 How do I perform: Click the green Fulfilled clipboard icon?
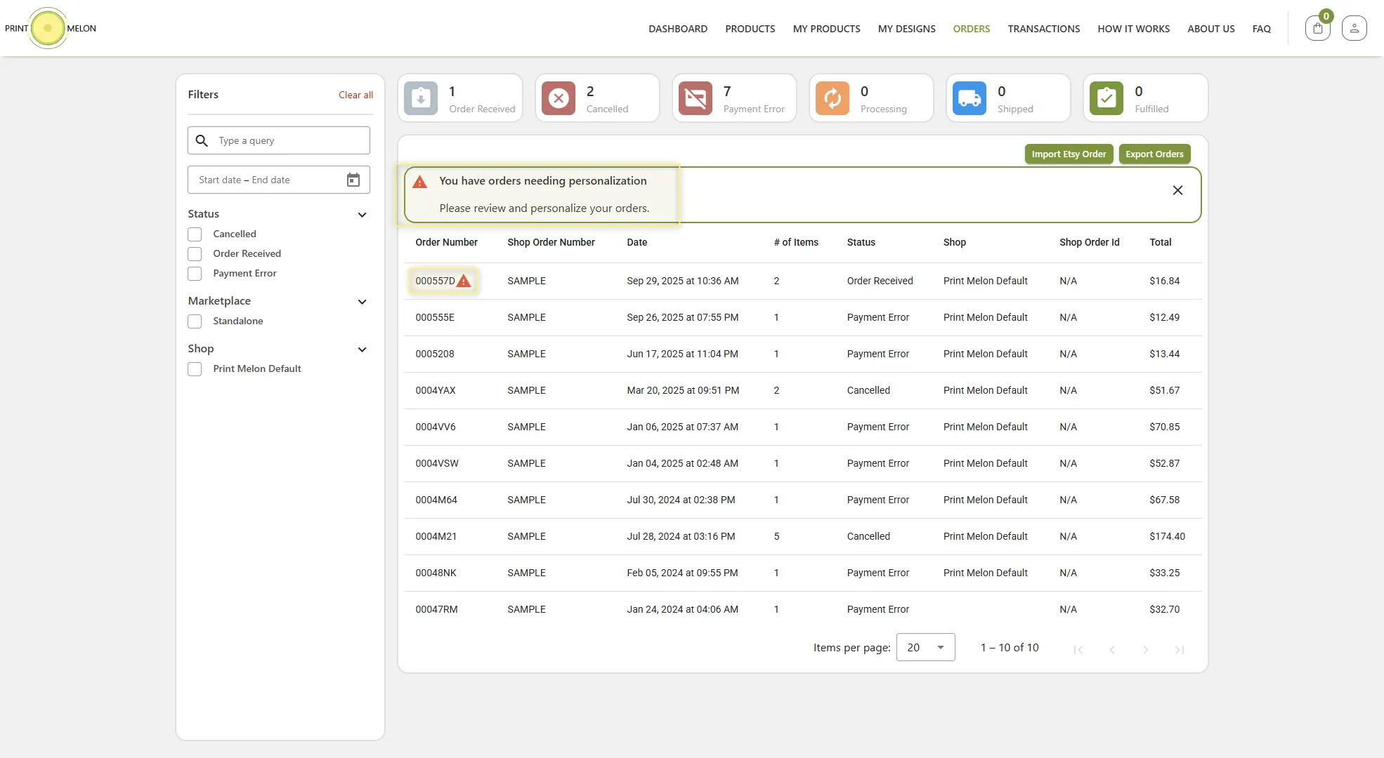(1106, 99)
